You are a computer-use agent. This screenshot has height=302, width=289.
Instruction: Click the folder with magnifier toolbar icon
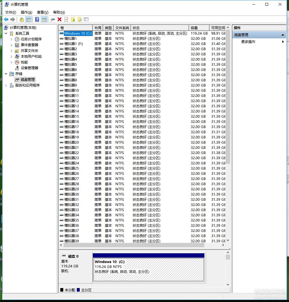(x=79, y=19)
